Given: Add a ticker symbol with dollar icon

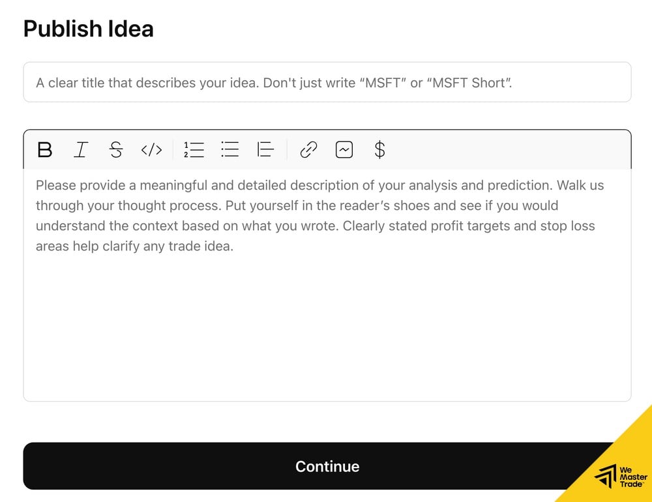Looking at the screenshot, I should (379, 150).
